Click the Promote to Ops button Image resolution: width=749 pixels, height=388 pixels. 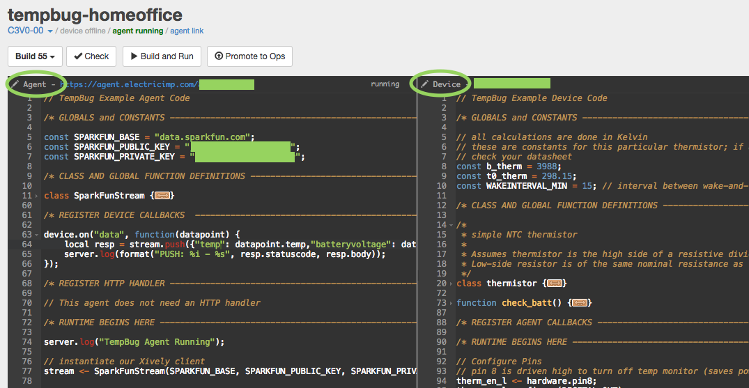pyautogui.click(x=249, y=56)
